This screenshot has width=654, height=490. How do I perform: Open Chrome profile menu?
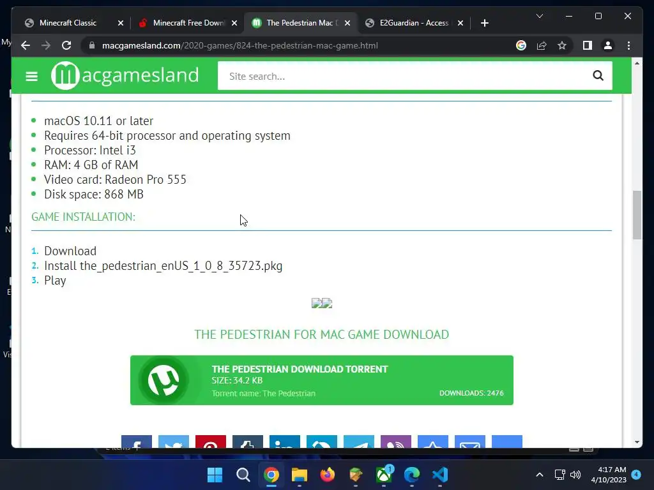(608, 45)
